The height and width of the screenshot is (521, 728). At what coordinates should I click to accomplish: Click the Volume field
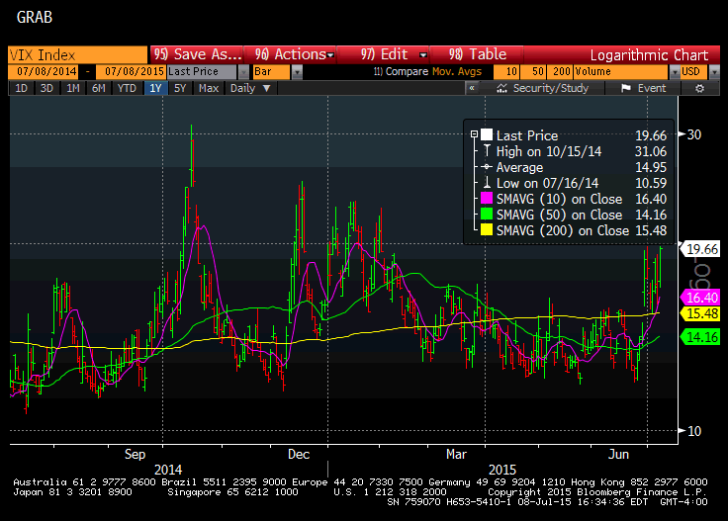tap(621, 71)
